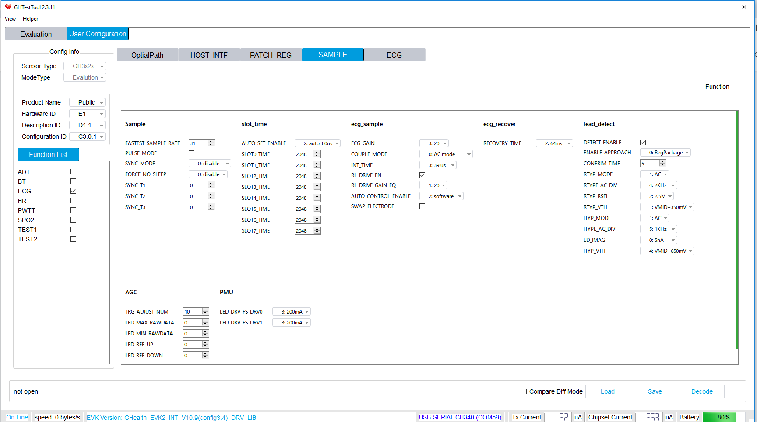The width and height of the screenshot is (757, 422).
Task: Click the Decode button
Action: coord(702,391)
